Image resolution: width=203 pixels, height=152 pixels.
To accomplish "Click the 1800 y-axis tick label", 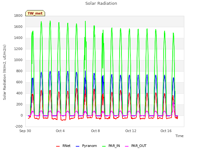I will (18, 16).
